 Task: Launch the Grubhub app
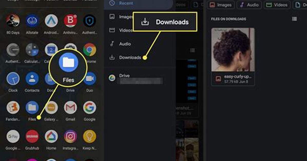(32, 136)
